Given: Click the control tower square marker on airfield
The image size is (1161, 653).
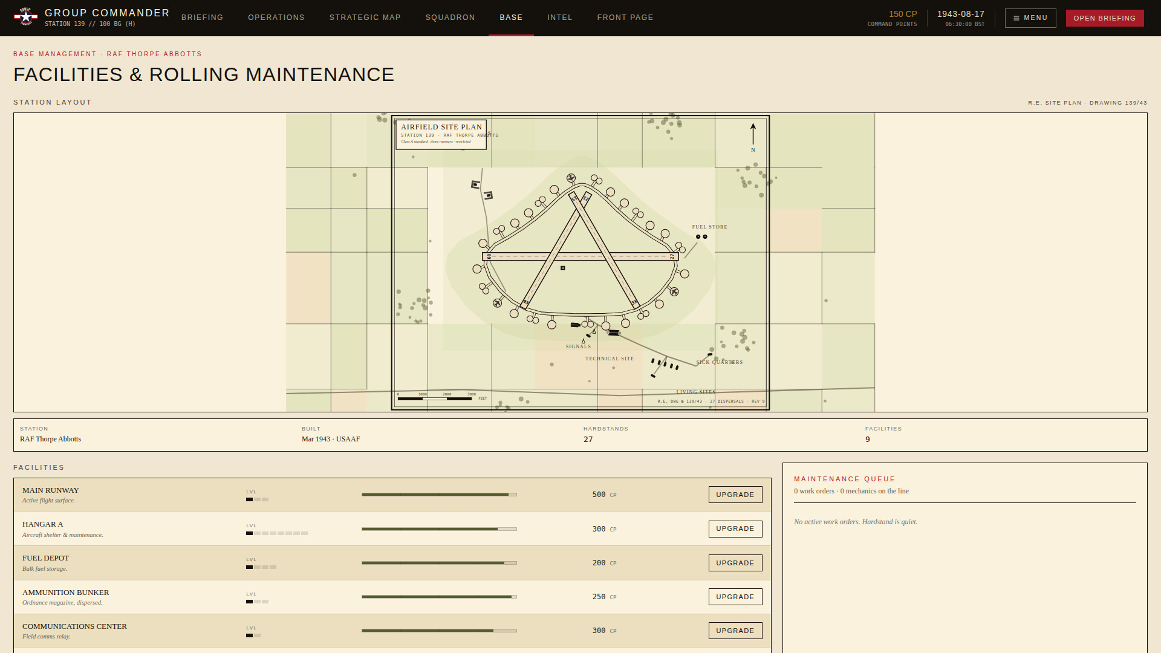Looking at the screenshot, I should point(563,268).
